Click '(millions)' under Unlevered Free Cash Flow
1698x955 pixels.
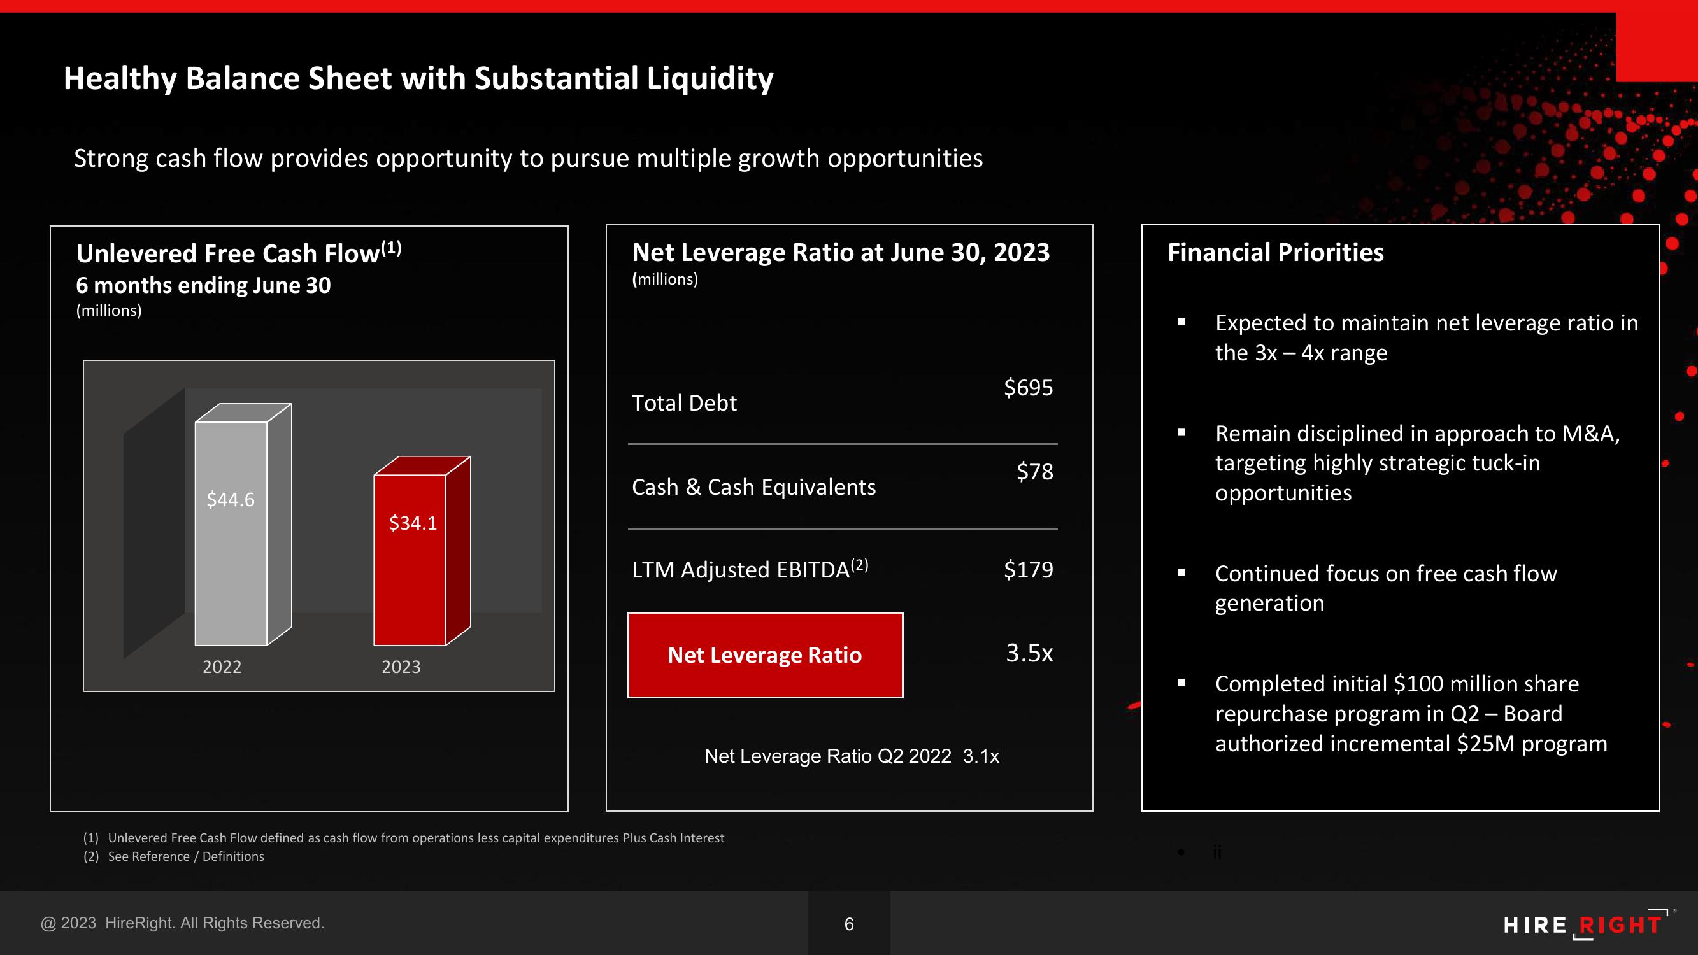pos(109,311)
